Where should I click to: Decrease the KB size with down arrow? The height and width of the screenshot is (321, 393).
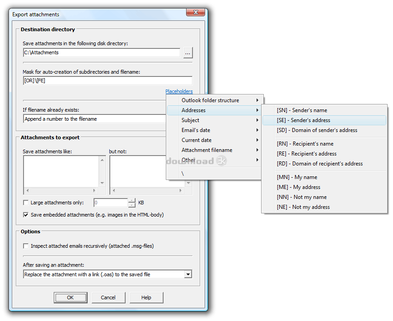pos(131,205)
